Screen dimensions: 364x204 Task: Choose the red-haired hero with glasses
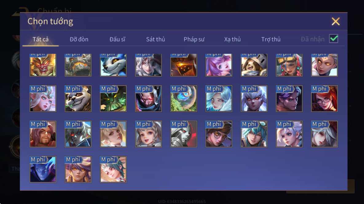(324, 99)
